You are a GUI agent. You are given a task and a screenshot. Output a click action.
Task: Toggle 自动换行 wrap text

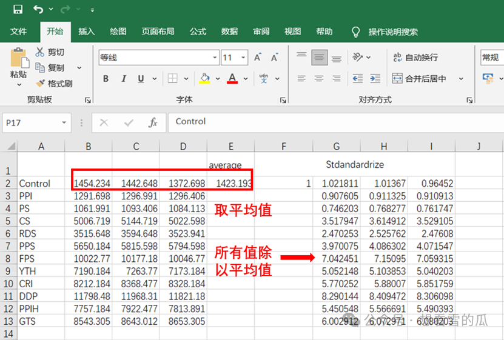coord(415,58)
